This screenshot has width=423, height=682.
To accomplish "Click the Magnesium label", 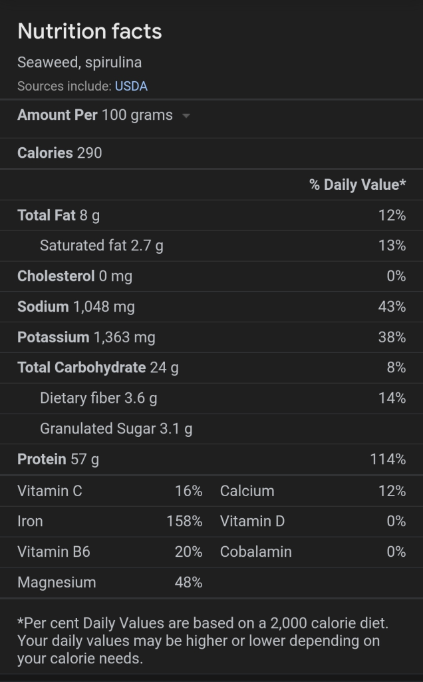I will pyautogui.click(x=57, y=582).
